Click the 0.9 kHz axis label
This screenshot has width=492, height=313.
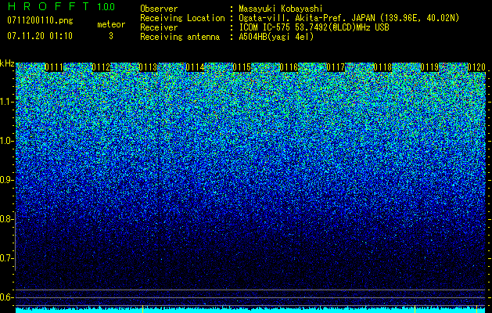(7, 180)
